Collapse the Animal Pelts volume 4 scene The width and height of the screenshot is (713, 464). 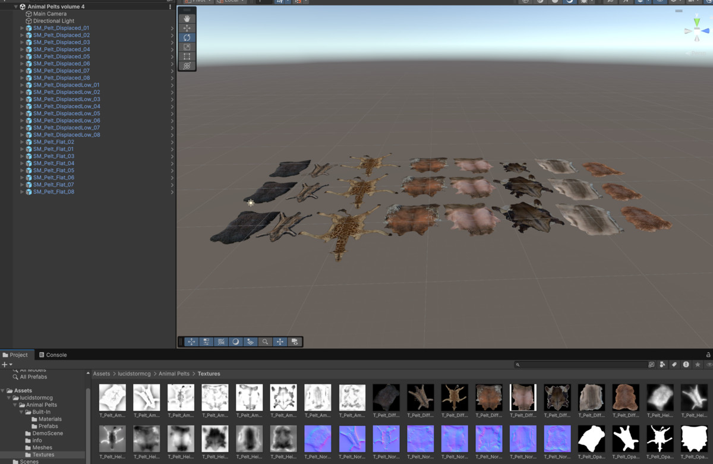(x=16, y=7)
